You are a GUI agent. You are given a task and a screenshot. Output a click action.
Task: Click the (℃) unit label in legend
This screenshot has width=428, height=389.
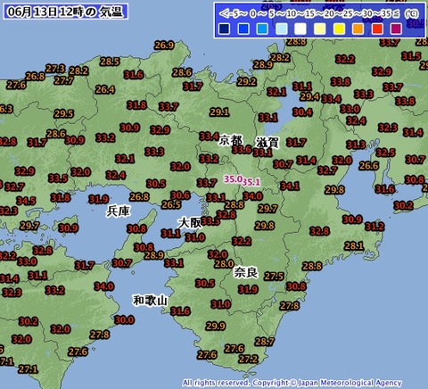(412, 13)
